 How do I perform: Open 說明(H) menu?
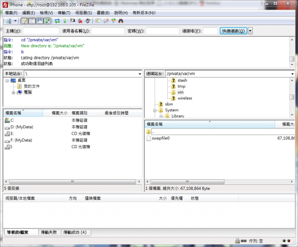point(121,13)
